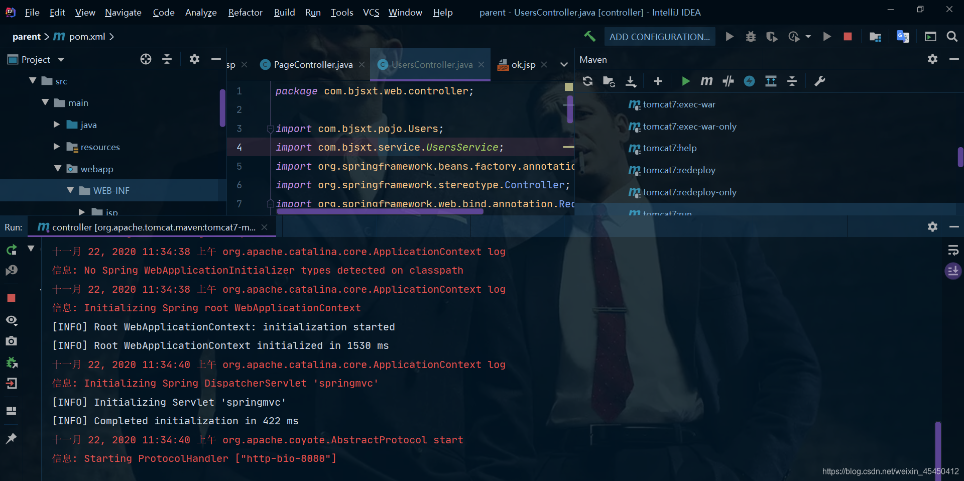The height and width of the screenshot is (481, 964).
Task: Select tomcat7:redeploy goal
Action: [x=679, y=170]
